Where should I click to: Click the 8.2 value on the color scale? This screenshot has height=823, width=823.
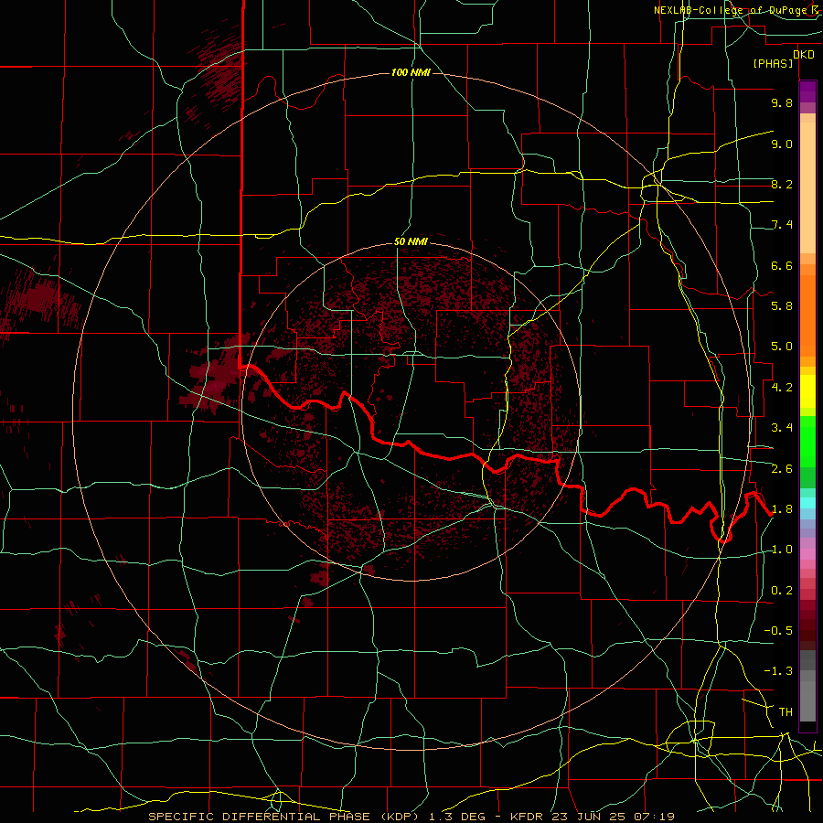click(x=782, y=184)
